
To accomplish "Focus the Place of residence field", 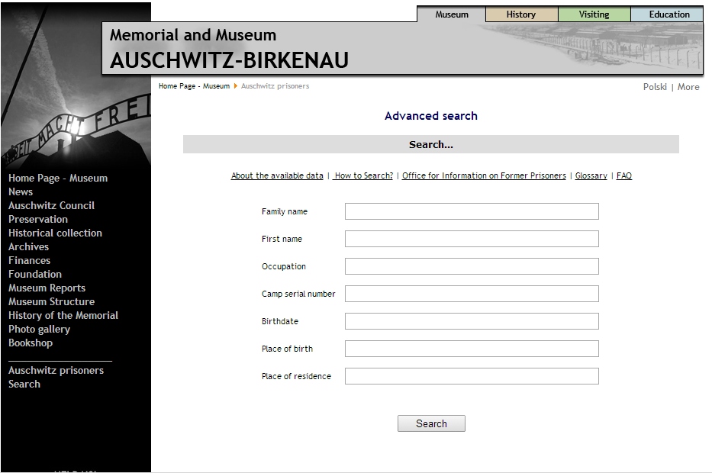I will point(472,376).
